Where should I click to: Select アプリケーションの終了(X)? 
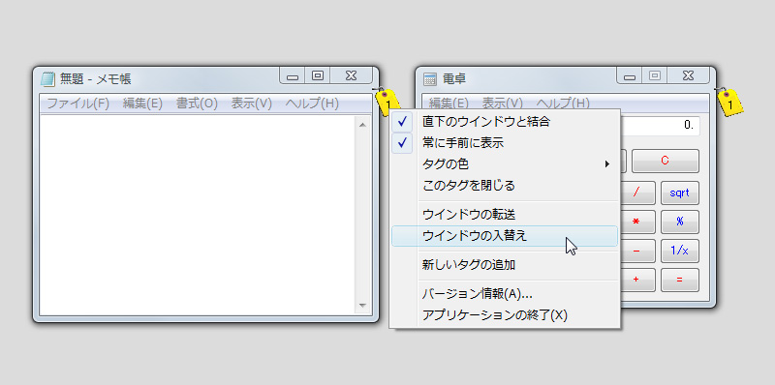(504, 315)
